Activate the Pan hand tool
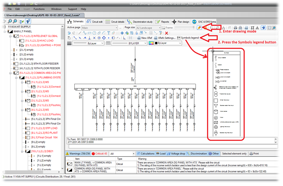The image size is (283, 186). tap(69, 38)
